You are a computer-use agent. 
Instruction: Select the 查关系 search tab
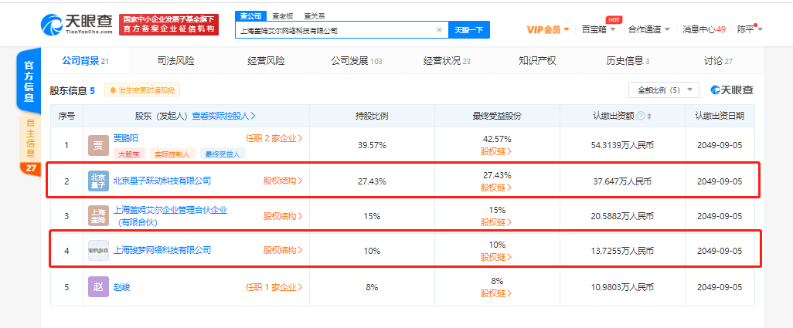[315, 16]
